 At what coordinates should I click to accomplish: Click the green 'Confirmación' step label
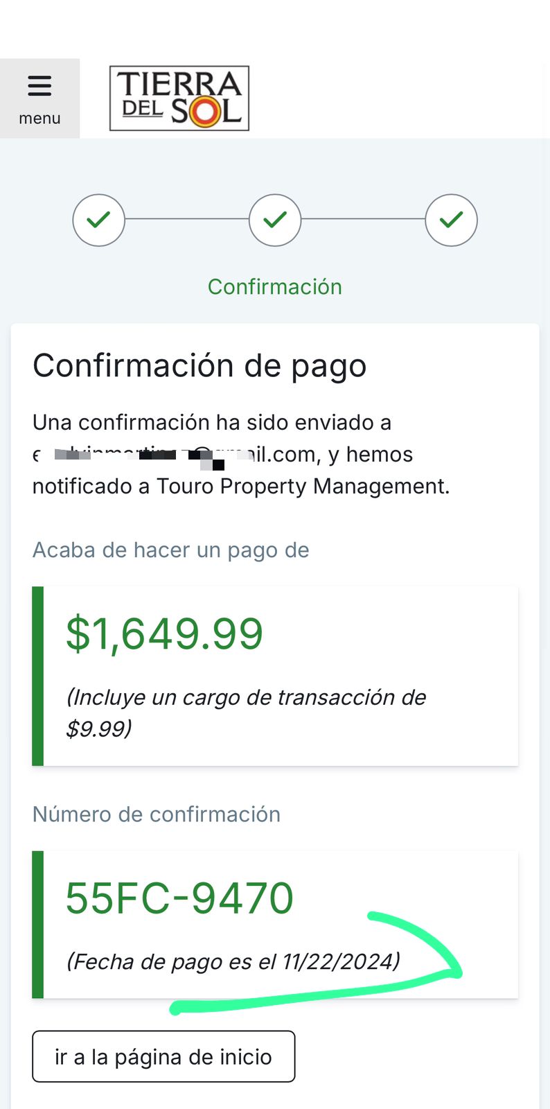(275, 287)
